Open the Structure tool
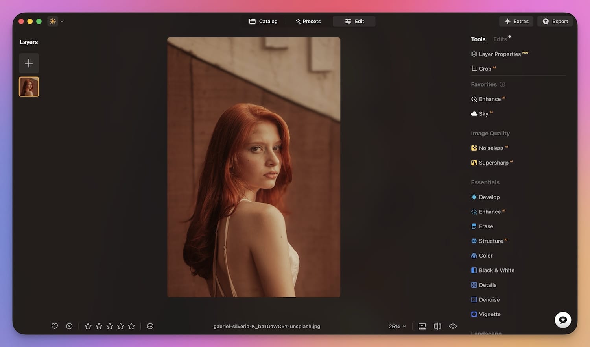This screenshot has height=347, width=590. coord(489,241)
